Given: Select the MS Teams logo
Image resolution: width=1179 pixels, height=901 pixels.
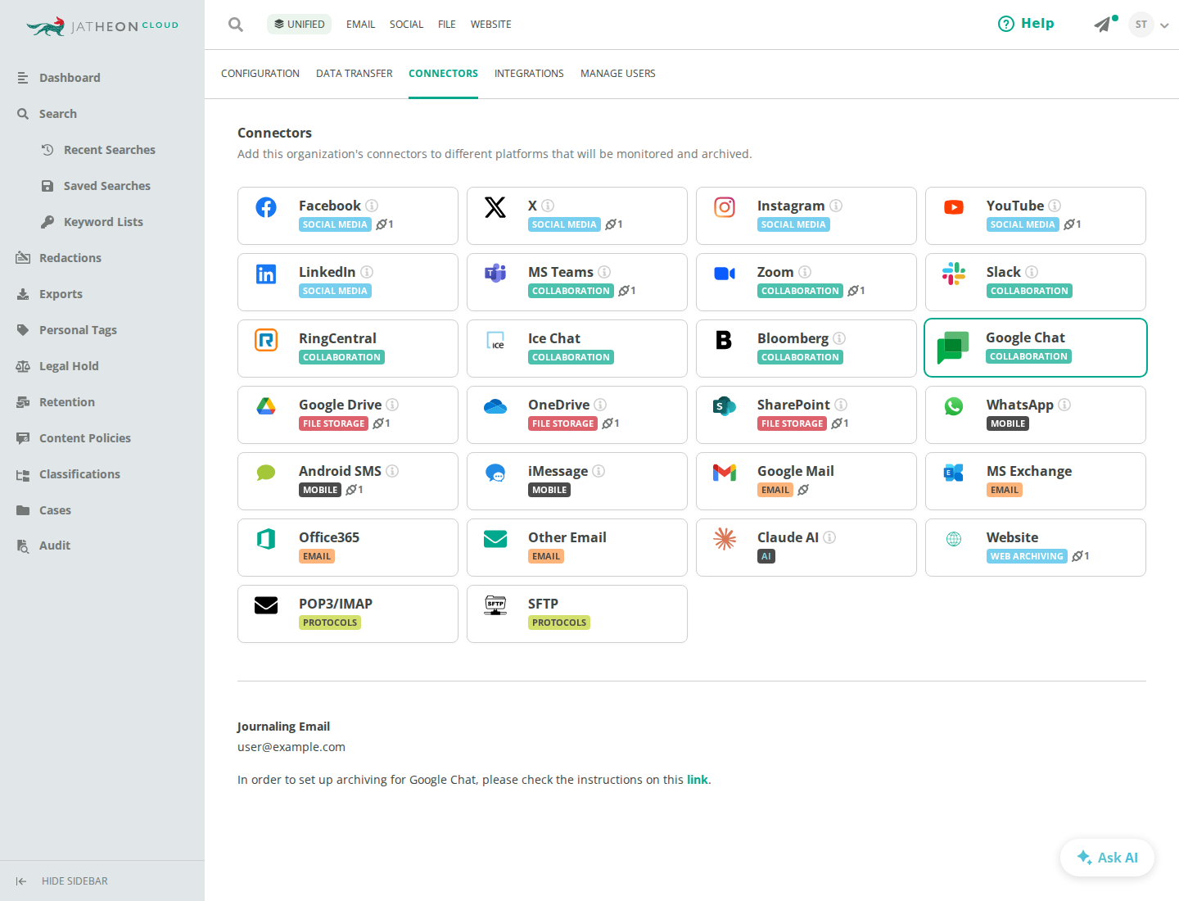Looking at the screenshot, I should click(x=495, y=274).
